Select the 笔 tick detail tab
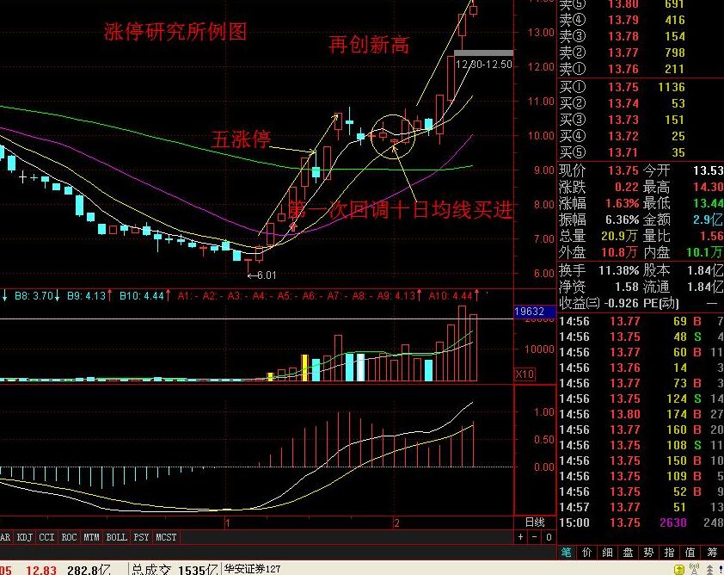Viewport: 724px width, 575px height. 567,553
